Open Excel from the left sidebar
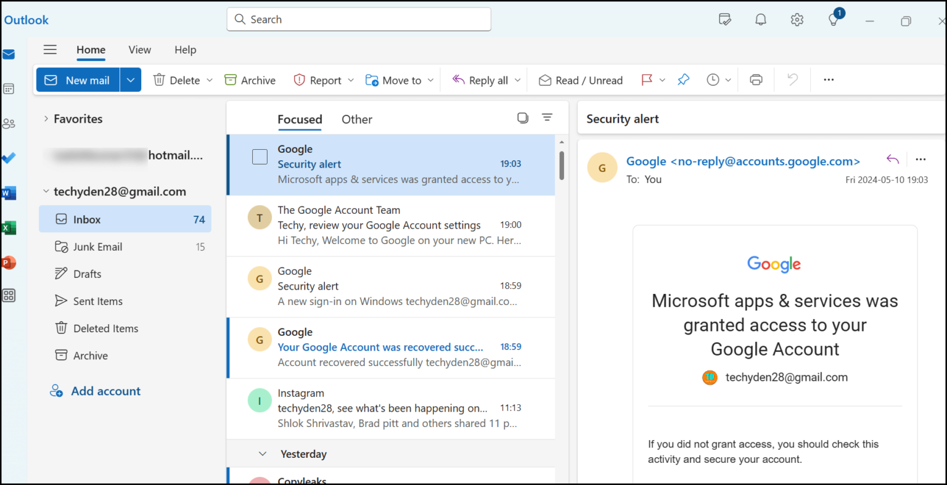Screen dimensions: 947x485 9,227
